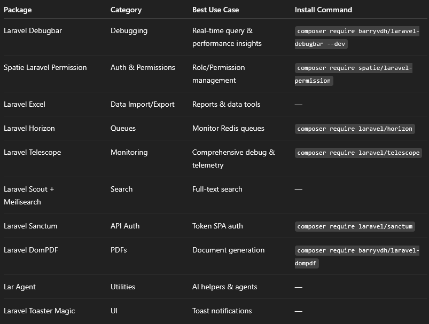The height and width of the screenshot is (324, 429).
Task: Click the Install Command column header
Action: [323, 10]
